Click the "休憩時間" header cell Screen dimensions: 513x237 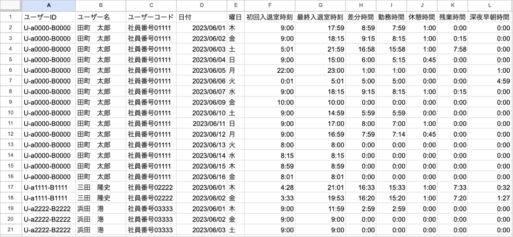[x=422, y=17]
